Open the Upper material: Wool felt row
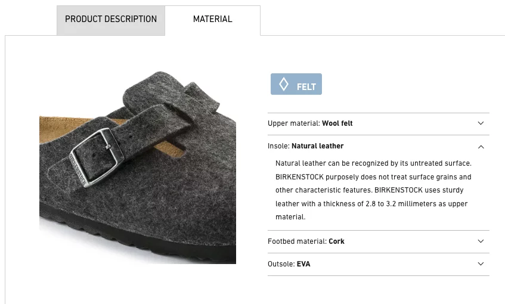505x304 pixels. click(x=379, y=123)
